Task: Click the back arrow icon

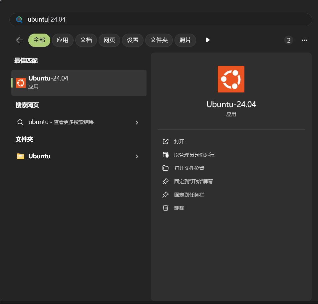Action: 20,40
